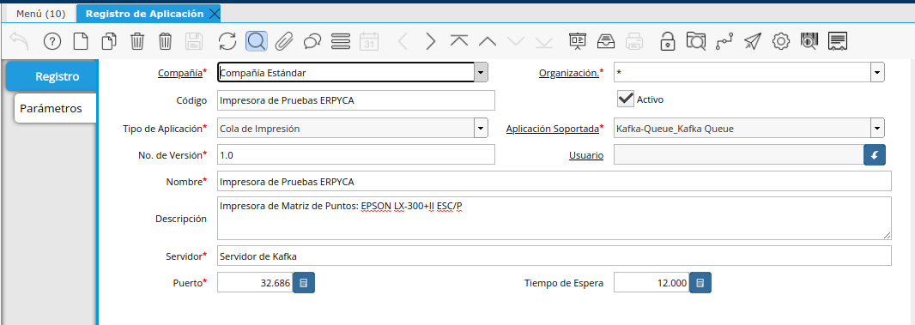Click the Organización label link

(x=568, y=73)
